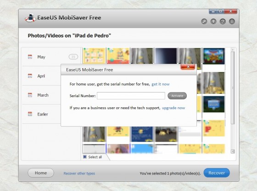
Task: Click the calendar icon beside March
Action: coord(30,95)
